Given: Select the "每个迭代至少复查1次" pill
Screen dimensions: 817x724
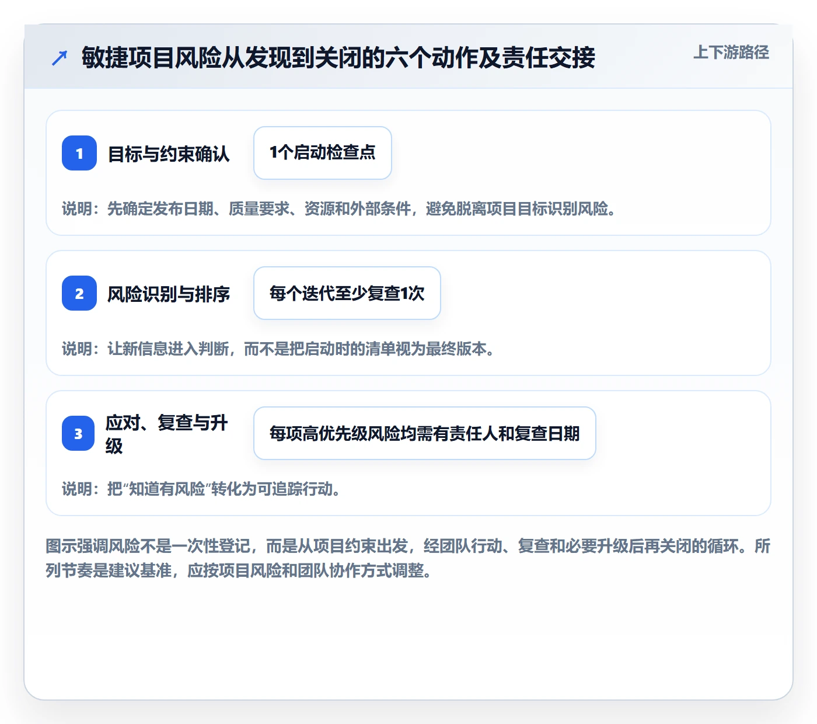Looking at the screenshot, I should (x=347, y=293).
